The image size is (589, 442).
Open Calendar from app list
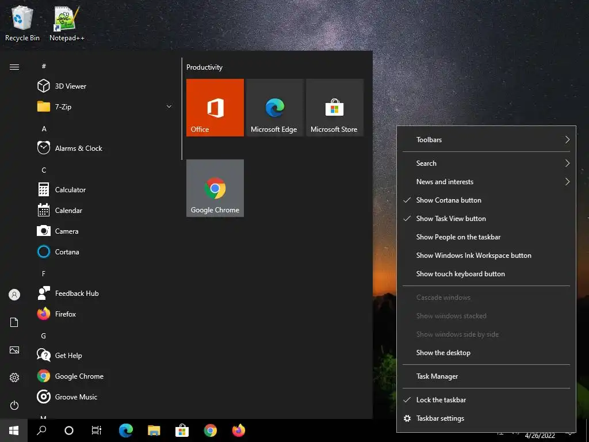(105, 210)
